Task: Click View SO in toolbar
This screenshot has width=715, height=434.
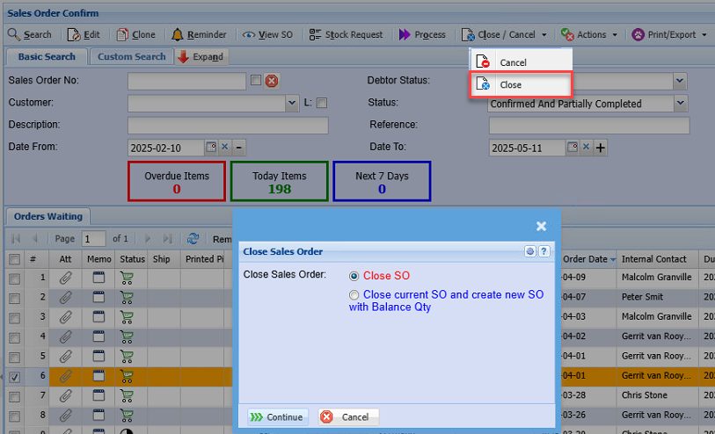Action: [267, 34]
